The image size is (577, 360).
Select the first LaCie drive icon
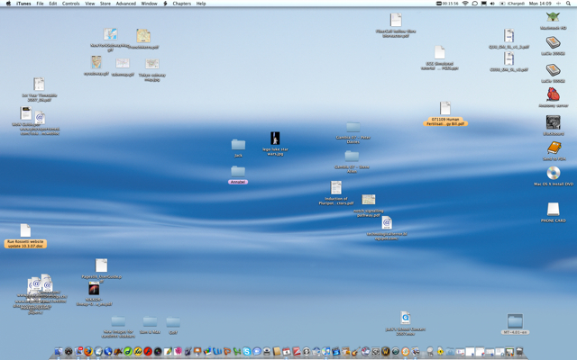553,42
